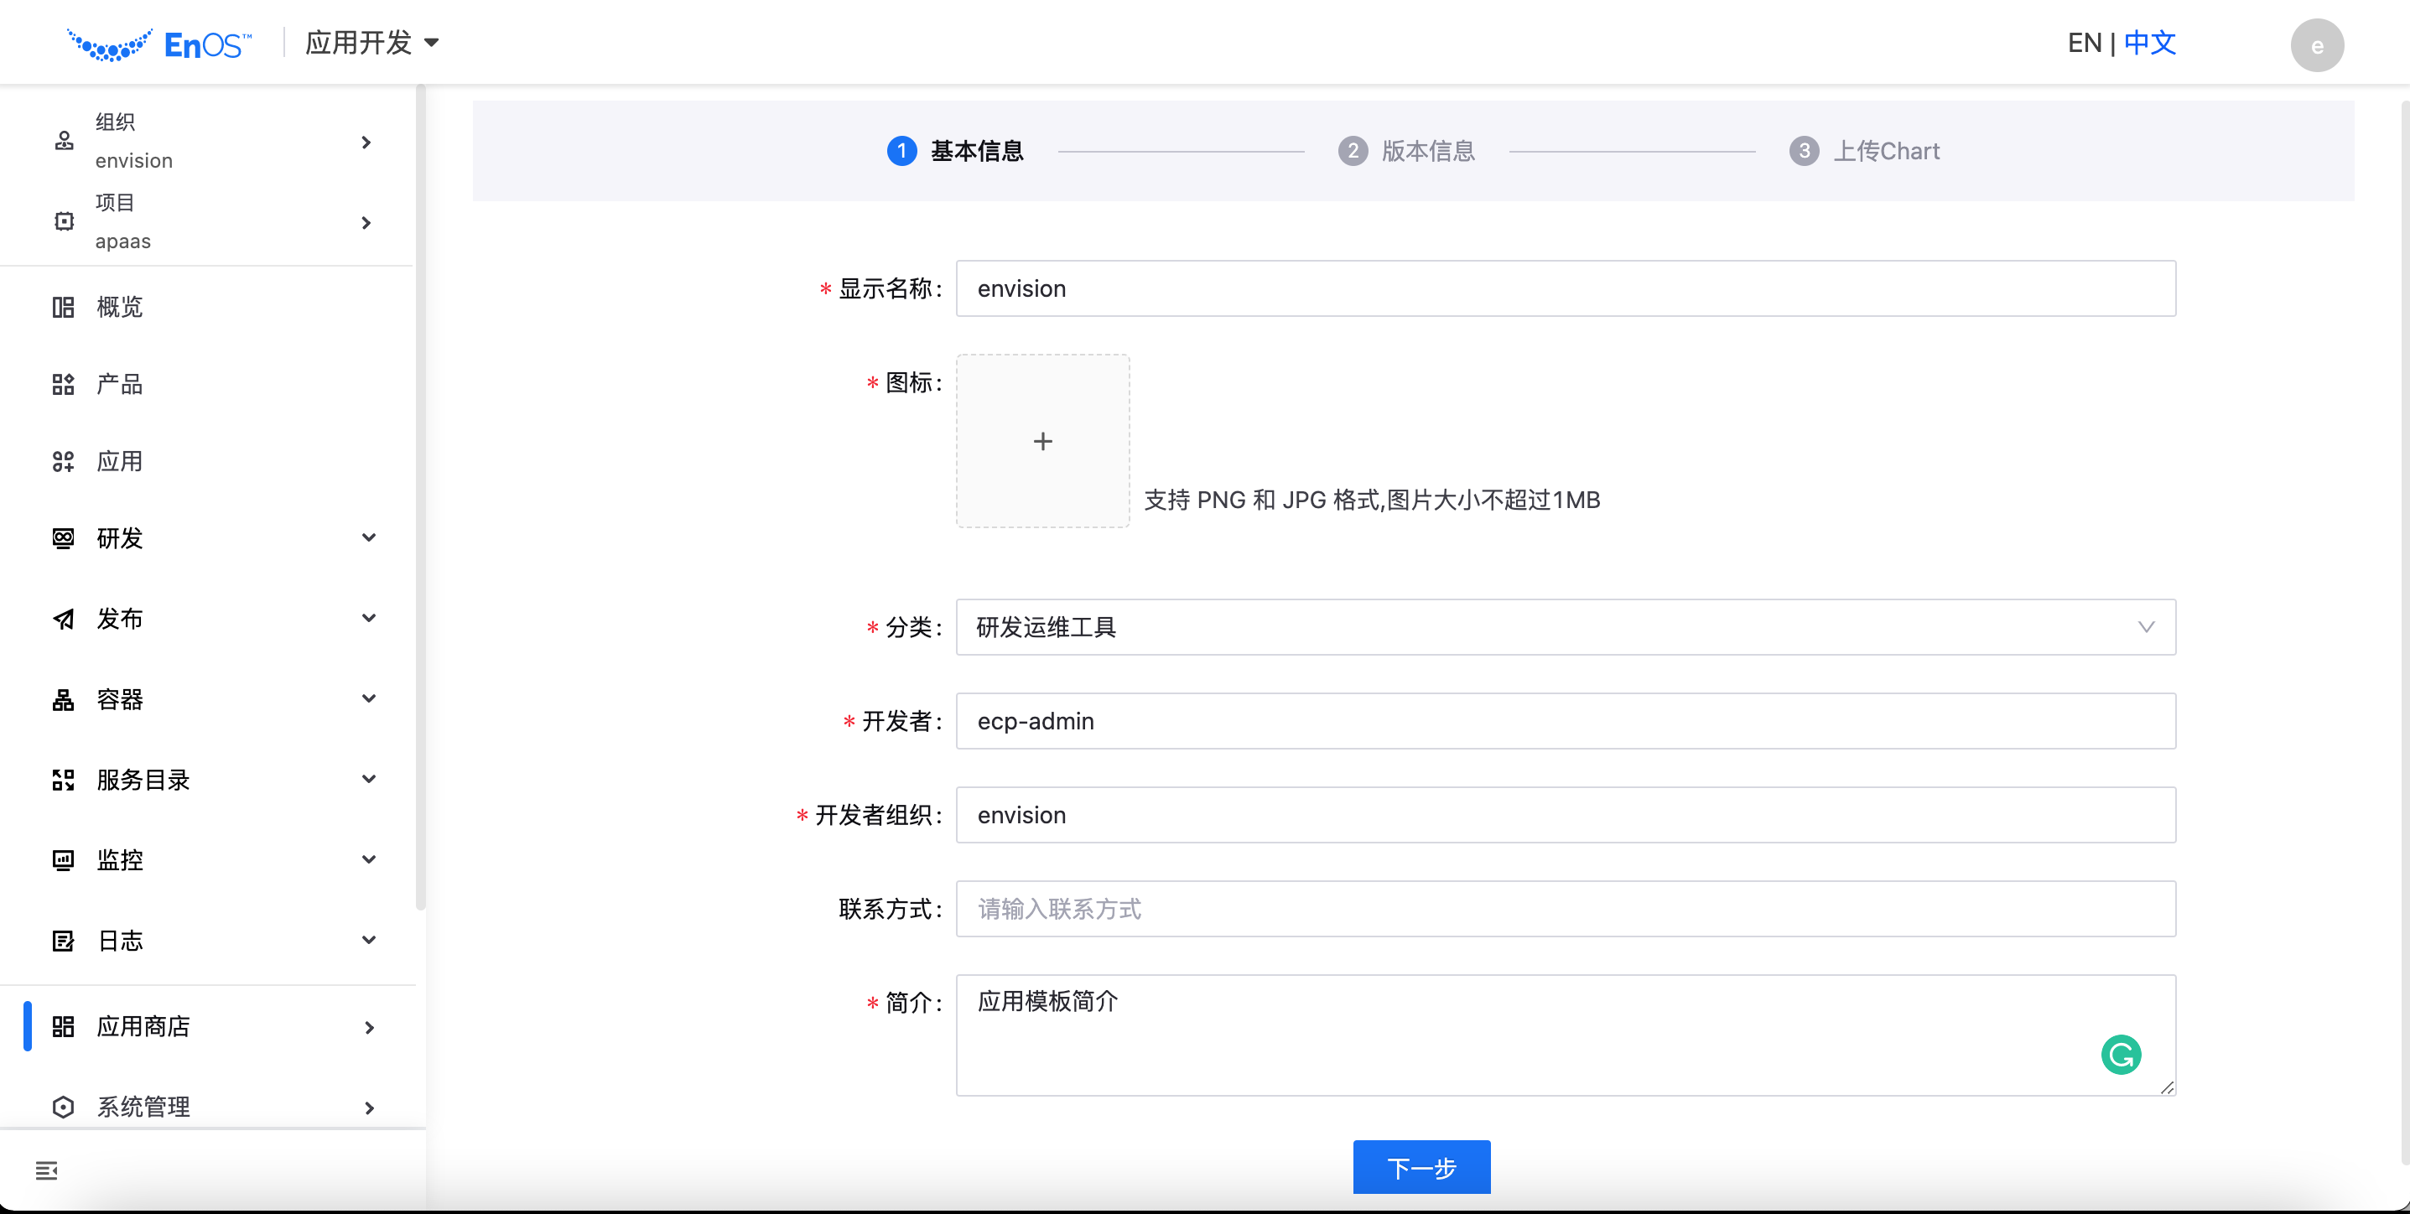Image resolution: width=2410 pixels, height=1214 pixels.
Task: Expand the 研发 sidebar menu
Action: point(214,539)
